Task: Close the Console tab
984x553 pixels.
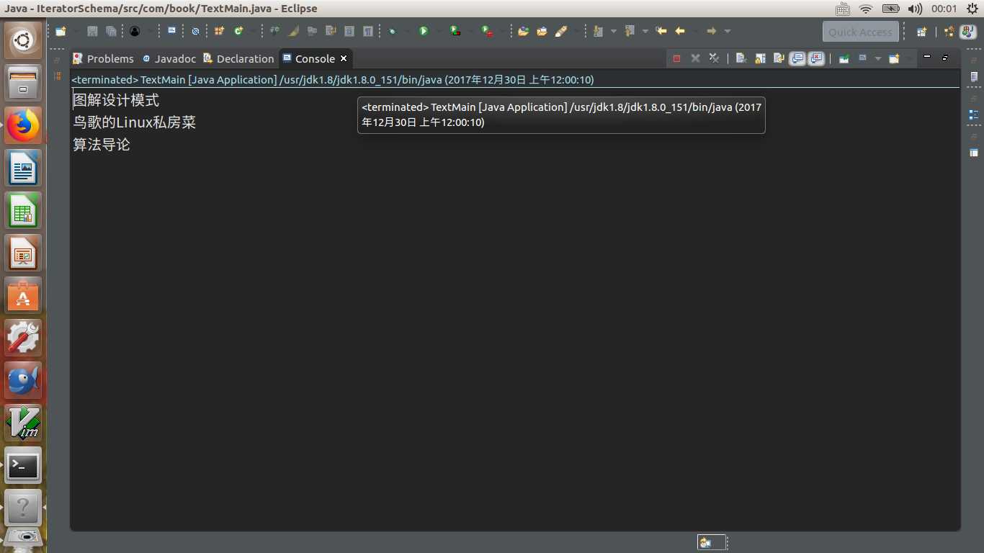Action: coord(344,58)
